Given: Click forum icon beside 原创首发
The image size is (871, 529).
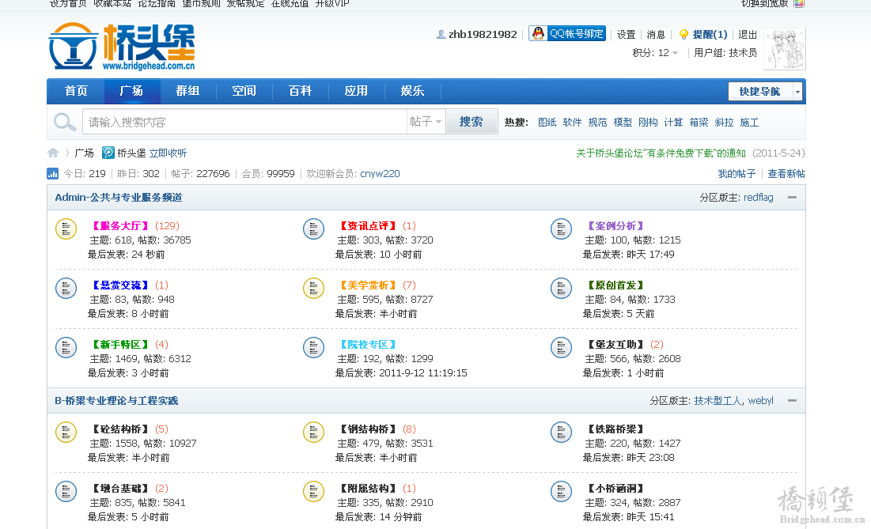Looking at the screenshot, I should (x=561, y=288).
